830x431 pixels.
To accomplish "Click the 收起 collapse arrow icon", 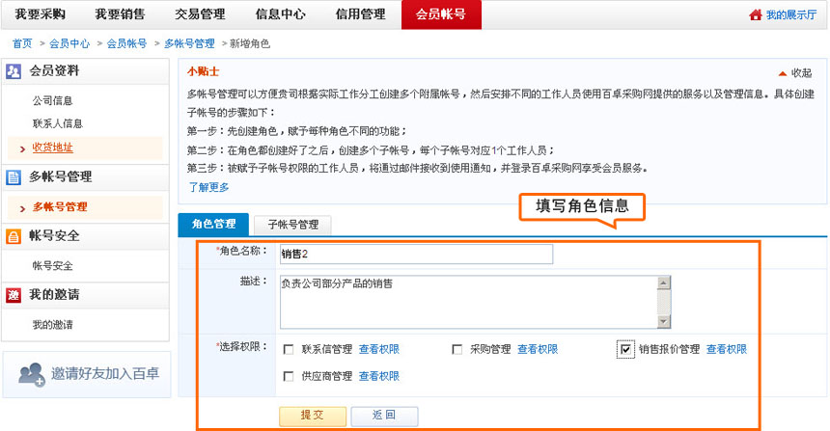I will pos(782,73).
